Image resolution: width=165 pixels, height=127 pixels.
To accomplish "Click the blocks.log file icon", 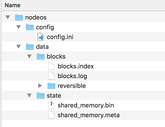I will click(x=51, y=76).
